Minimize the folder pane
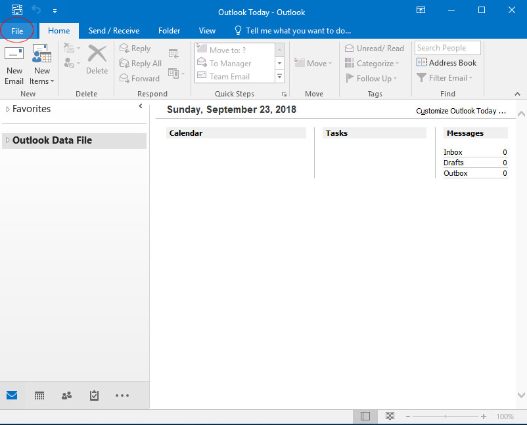 click(141, 106)
